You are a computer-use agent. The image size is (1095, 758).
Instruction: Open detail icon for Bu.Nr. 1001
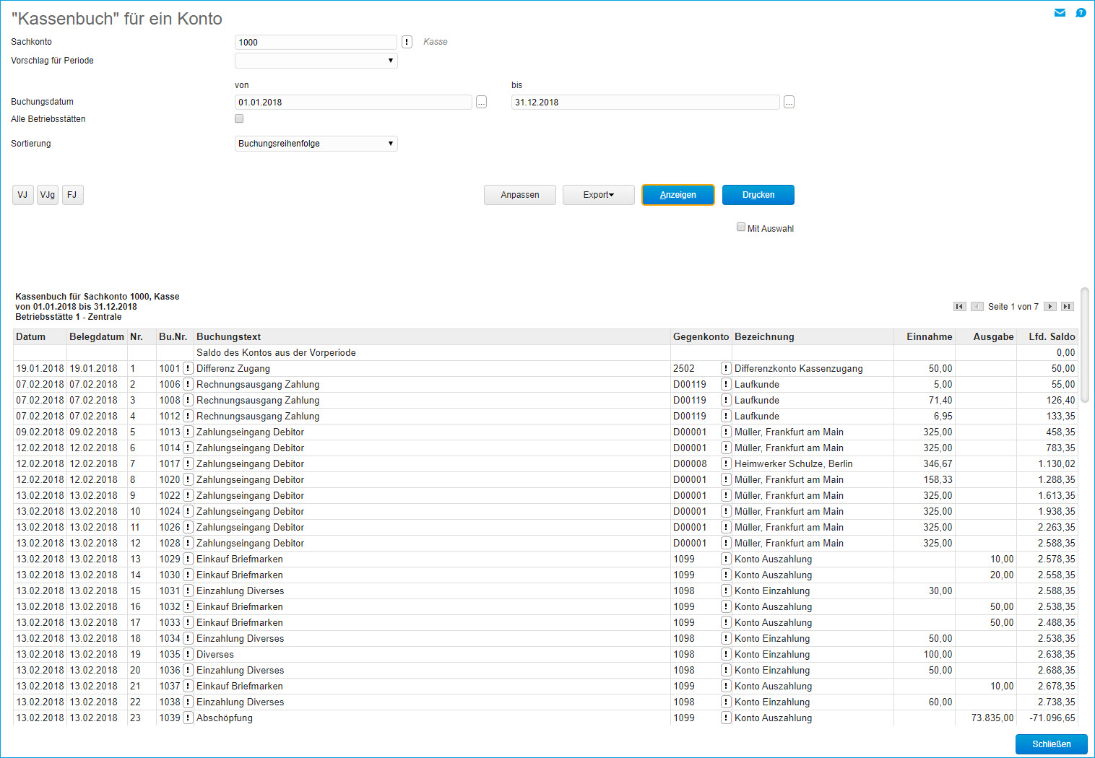click(188, 369)
